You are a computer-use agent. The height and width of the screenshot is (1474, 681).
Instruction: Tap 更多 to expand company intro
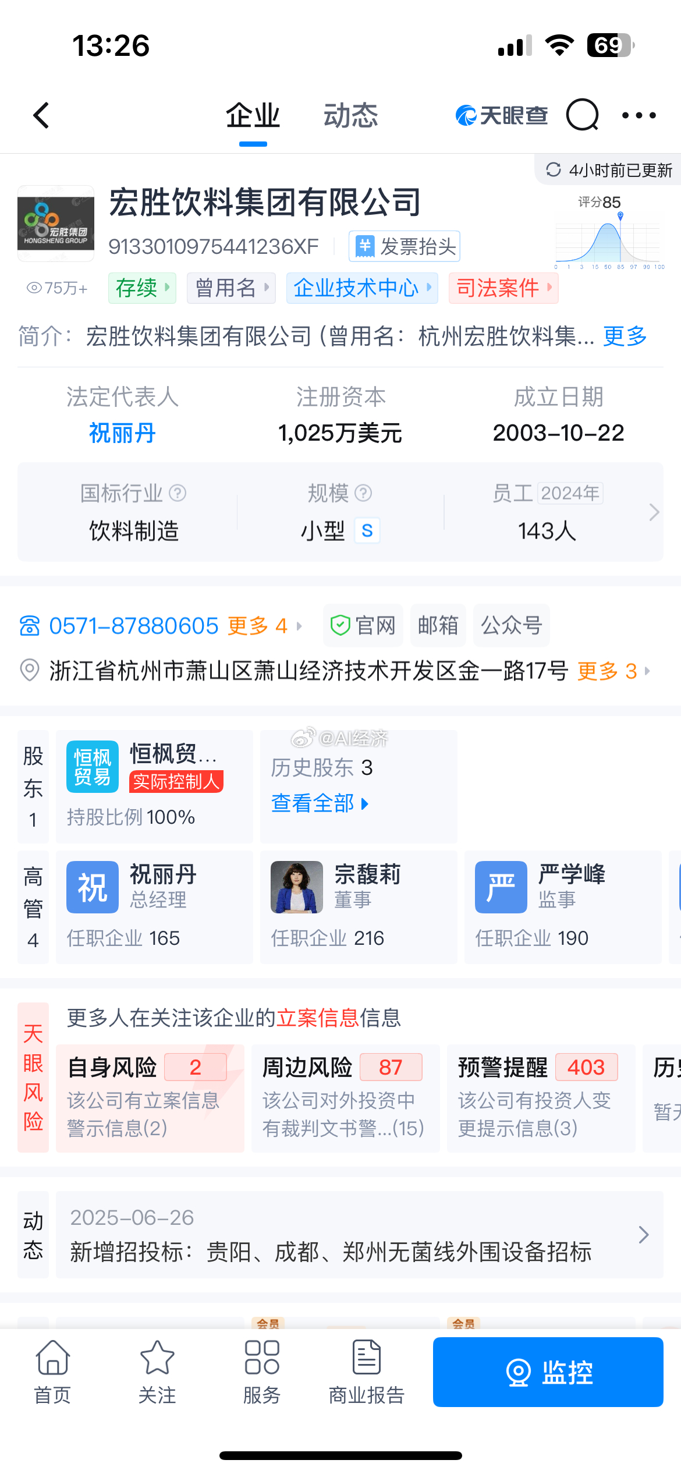coord(625,336)
